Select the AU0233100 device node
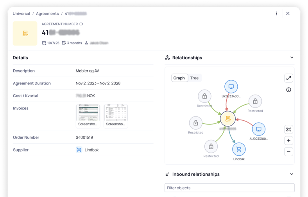The height and width of the screenshot is (197, 308). pyautogui.click(x=259, y=129)
